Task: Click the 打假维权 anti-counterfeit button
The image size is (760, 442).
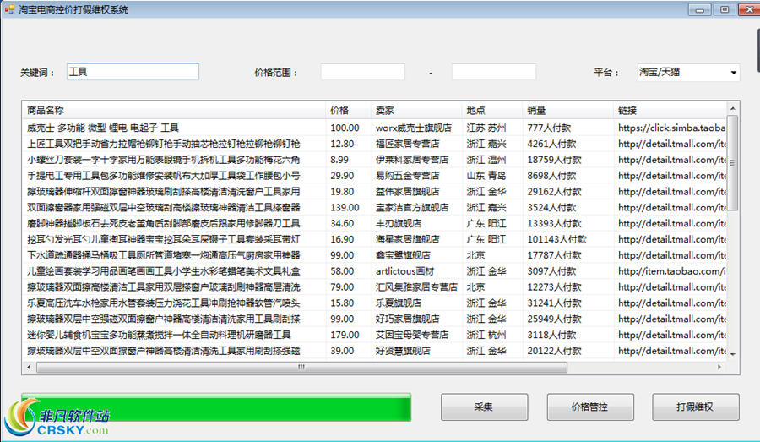Action: tap(696, 407)
